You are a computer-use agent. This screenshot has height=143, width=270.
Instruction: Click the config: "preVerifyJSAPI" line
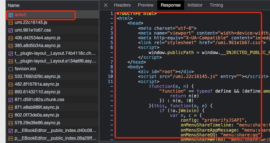[x=214, y=120]
